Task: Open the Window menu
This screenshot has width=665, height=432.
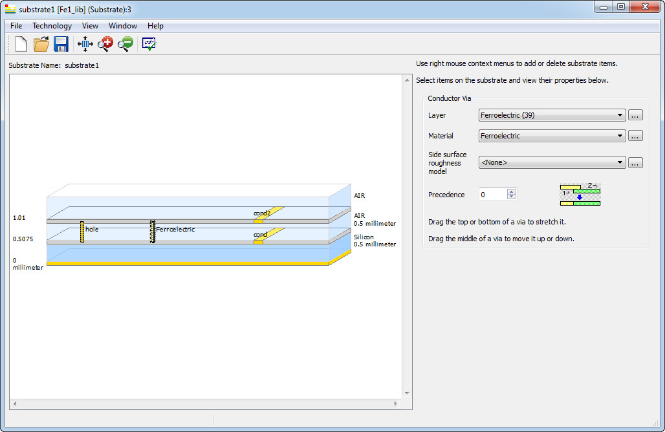Action: tap(122, 26)
